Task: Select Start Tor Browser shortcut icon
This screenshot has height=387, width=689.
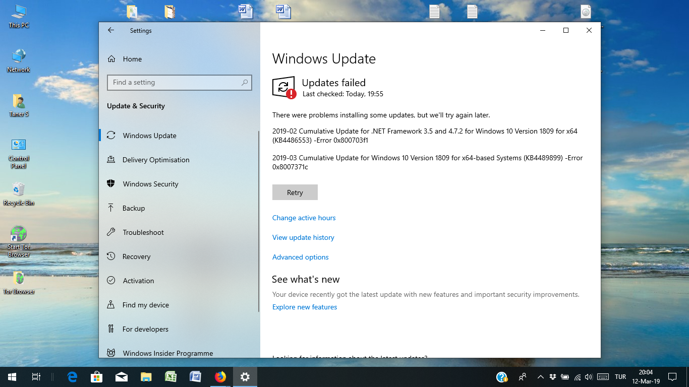Action: [19, 241]
